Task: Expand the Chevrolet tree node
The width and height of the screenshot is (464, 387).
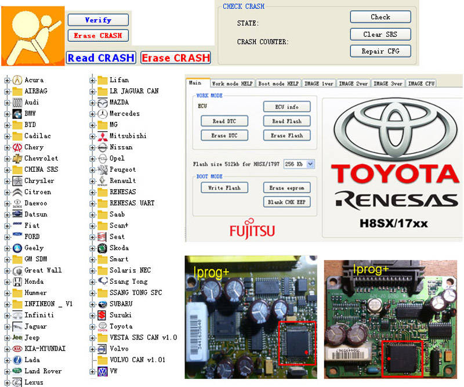Action: click(x=7, y=158)
